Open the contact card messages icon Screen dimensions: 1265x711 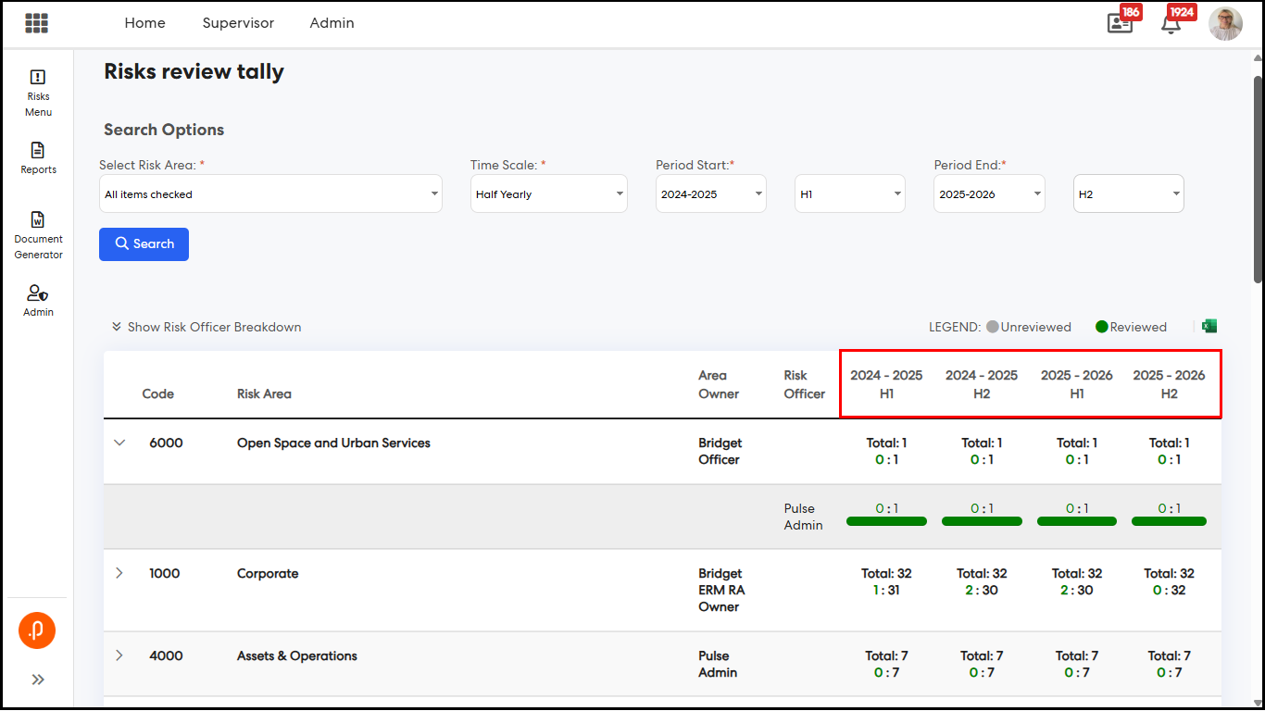click(1120, 24)
